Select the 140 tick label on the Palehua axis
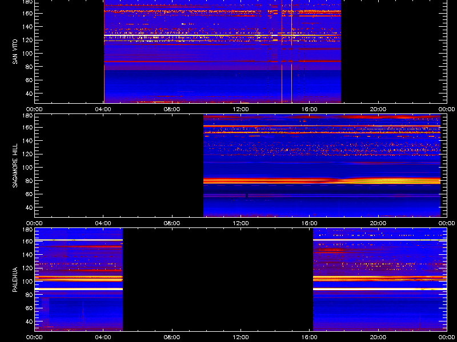 coord(28,255)
